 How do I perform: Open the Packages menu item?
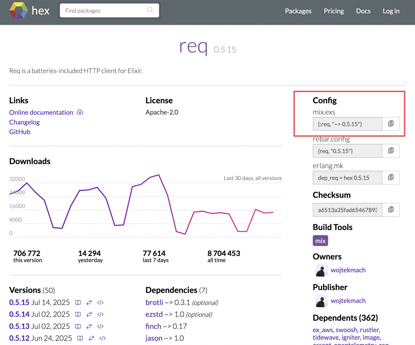pos(298,11)
